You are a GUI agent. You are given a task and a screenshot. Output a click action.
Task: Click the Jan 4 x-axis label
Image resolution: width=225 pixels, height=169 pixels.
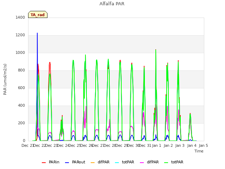pos(192,145)
